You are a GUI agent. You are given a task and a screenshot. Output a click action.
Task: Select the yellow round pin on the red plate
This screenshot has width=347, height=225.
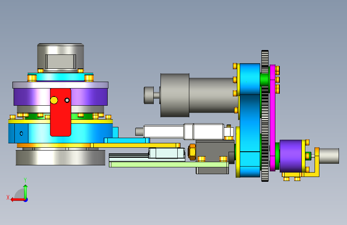tap(54, 100)
